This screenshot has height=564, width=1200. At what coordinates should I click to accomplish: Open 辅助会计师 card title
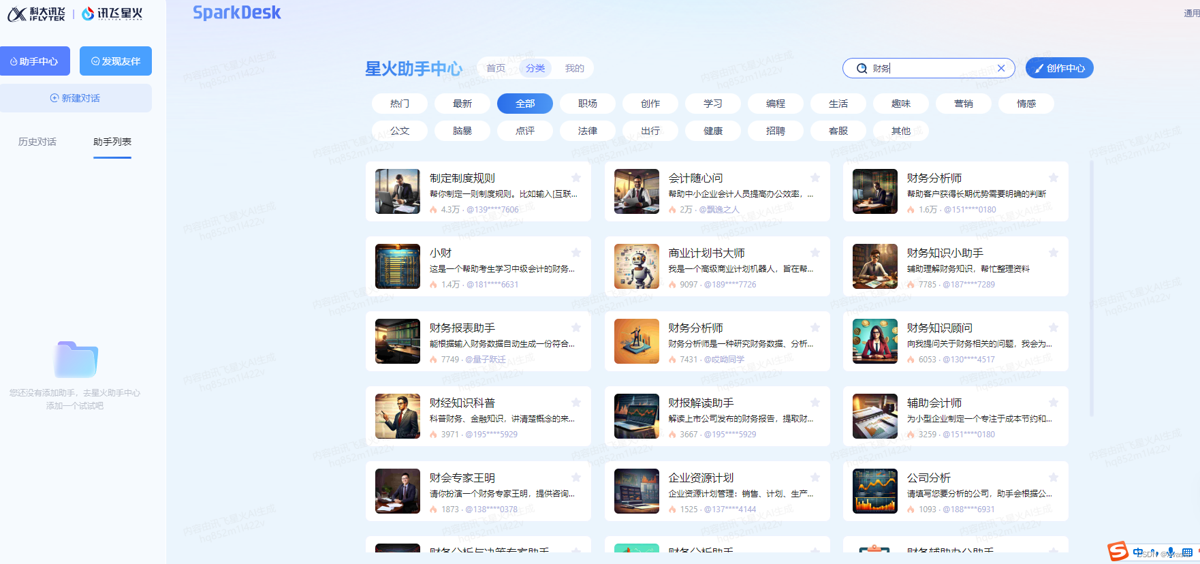(x=934, y=403)
